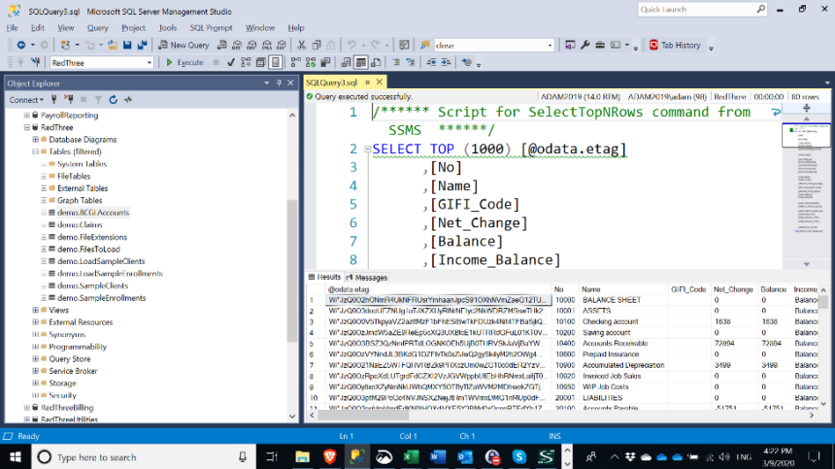The width and height of the screenshot is (835, 469).
Task: Collapse the Tables (filtered) folder
Action: click(35, 151)
